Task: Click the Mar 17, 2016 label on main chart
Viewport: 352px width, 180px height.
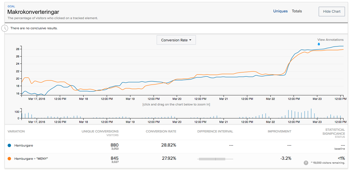Action: point(37,99)
